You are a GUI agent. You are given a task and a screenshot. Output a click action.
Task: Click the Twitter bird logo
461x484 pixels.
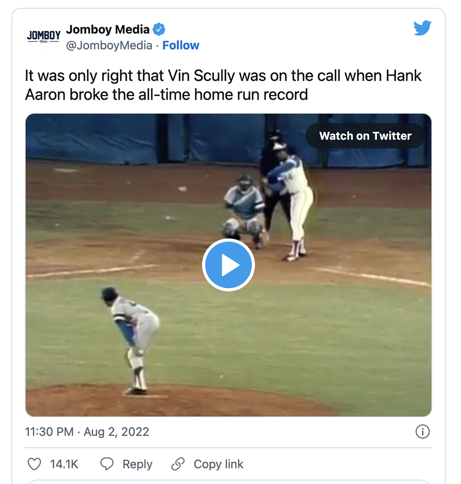coord(422,29)
